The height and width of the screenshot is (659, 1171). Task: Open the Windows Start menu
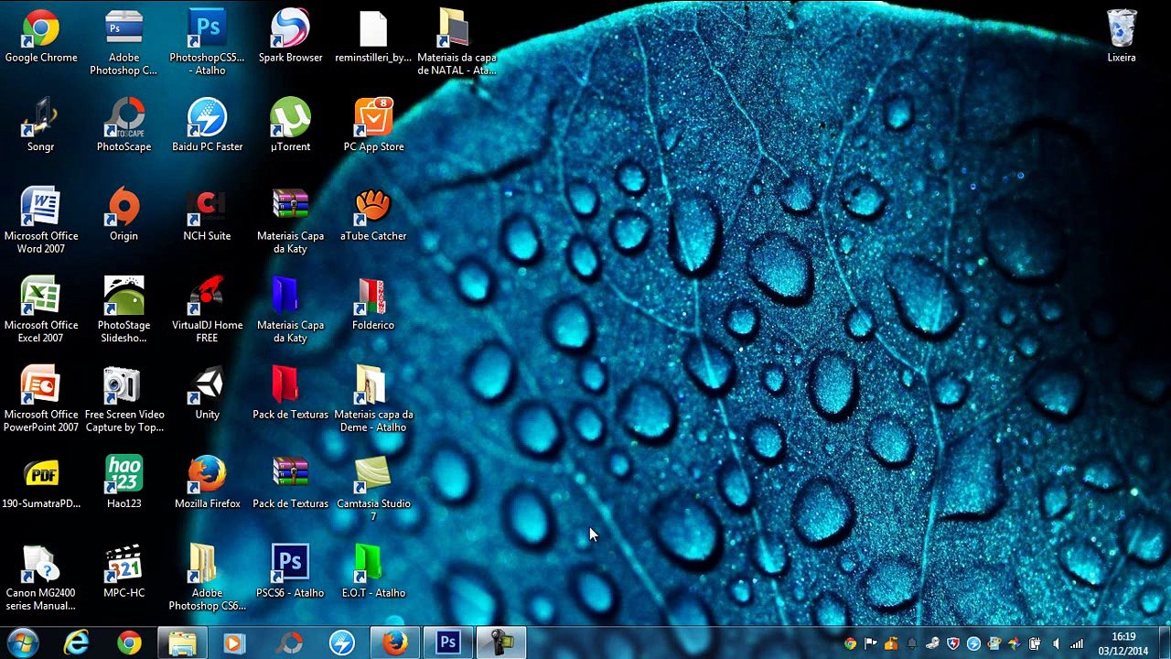tap(22, 643)
